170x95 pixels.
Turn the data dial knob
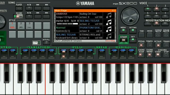[130, 16]
